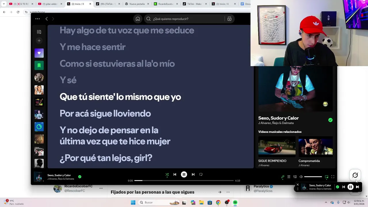Click the highlighted lyric 'Que tú siente' lo mismo que yo'
The width and height of the screenshot is (368, 207).
120,97
